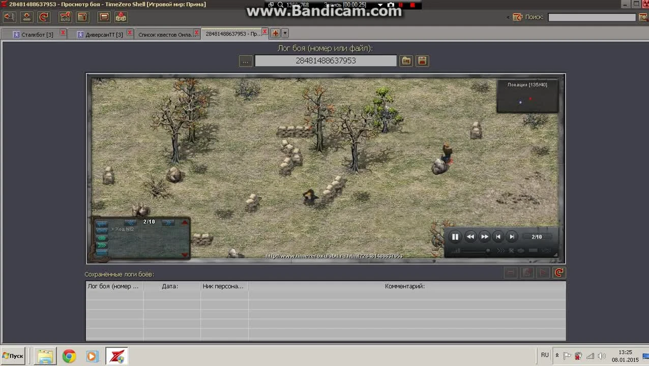The width and height of the screenshot is (649, 366).
Task: Close the Сталкбот [3] tab
Action: pyautogui.click(x=63, y=33)
